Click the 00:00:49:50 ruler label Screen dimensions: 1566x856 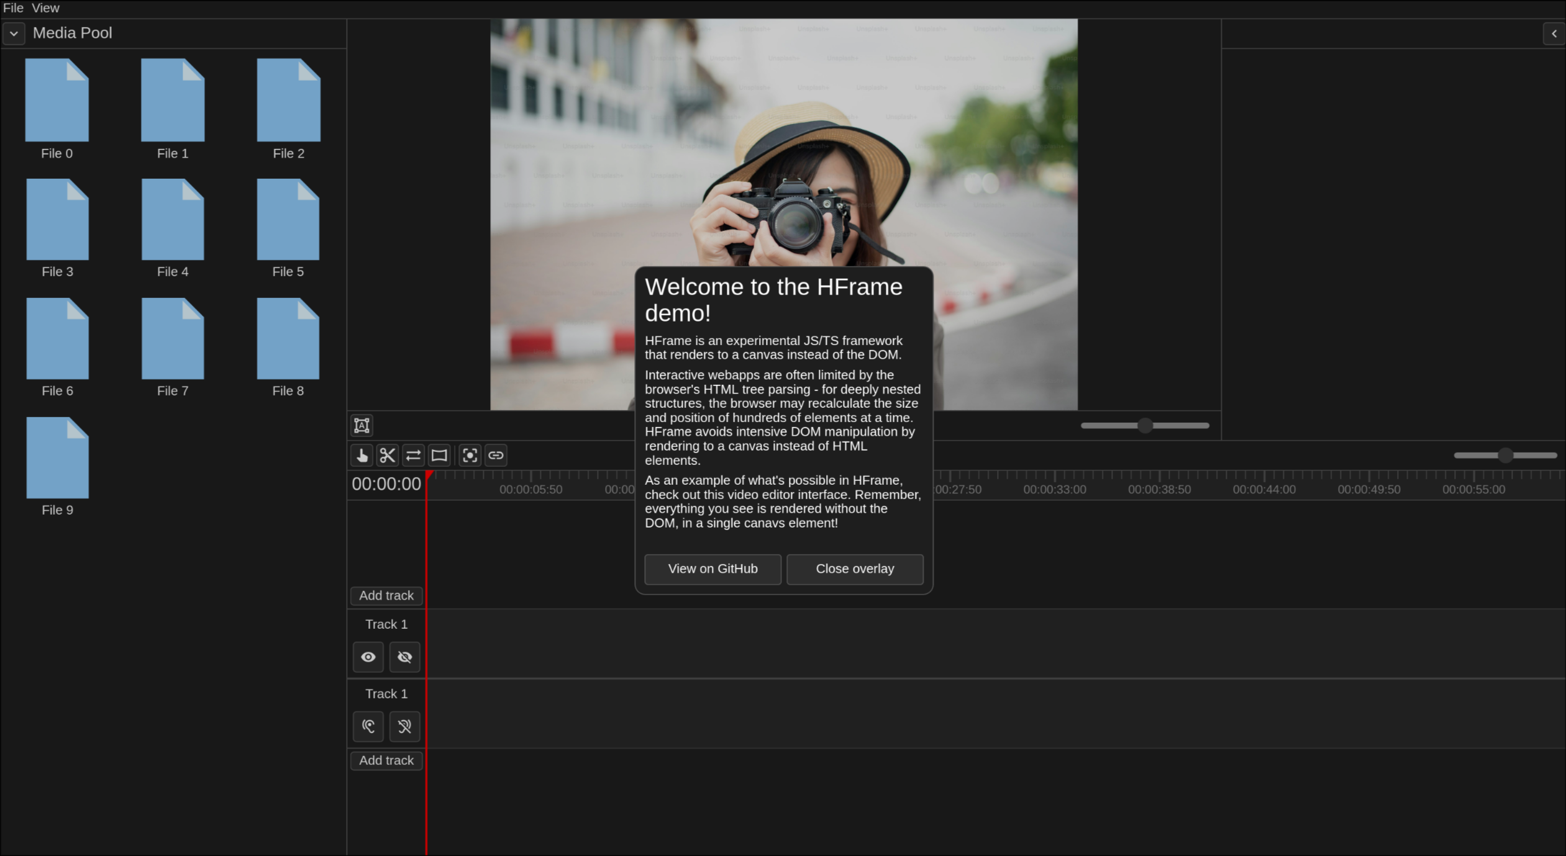pyautogui.click(x=1369, y=490)
